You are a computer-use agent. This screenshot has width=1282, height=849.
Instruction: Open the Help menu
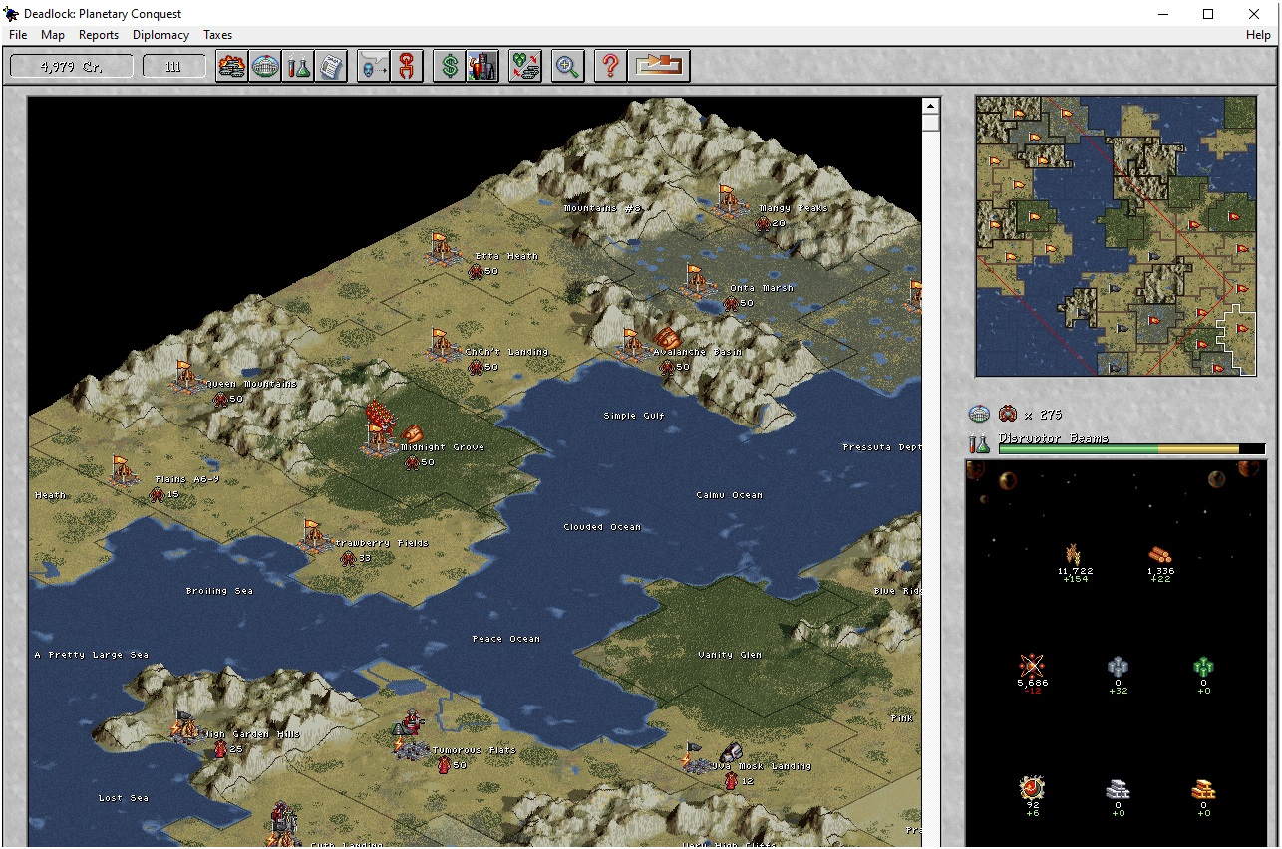(x=1258, y=35)
